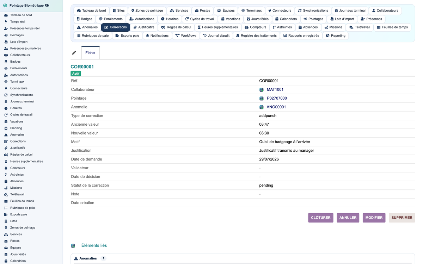The height and width of the screenshot is (264, 423).
Task: Open pointage link P02707000
Action: coord(277,99)
